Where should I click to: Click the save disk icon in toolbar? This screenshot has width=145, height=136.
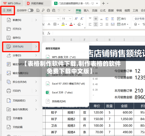click(x=38, y=10)
